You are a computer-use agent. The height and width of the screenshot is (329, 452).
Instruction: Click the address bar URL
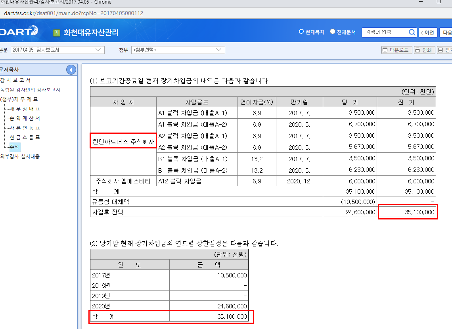(x=73, y=13)
